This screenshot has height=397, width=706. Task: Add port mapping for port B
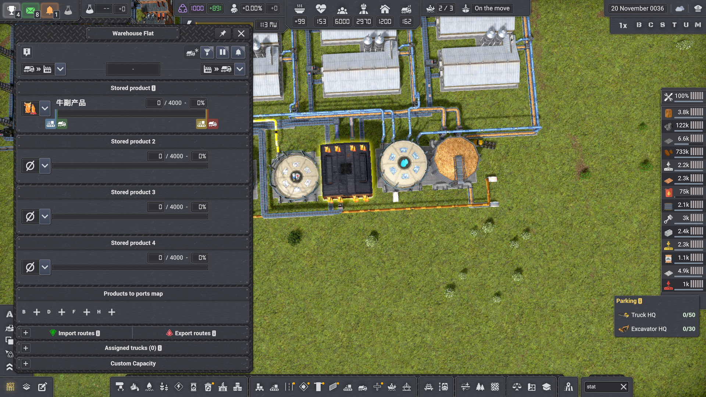37,312
